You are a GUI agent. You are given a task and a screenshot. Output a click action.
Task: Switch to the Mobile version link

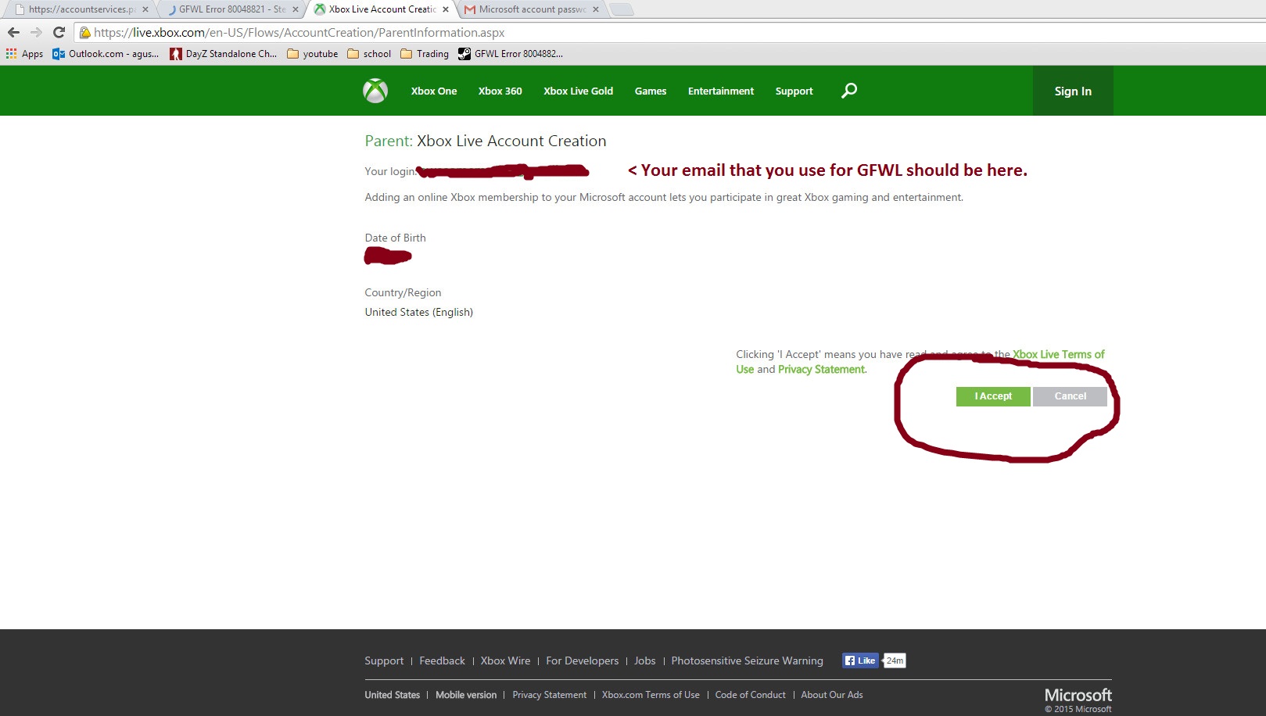pyautogui.click(x=466, y=695)
